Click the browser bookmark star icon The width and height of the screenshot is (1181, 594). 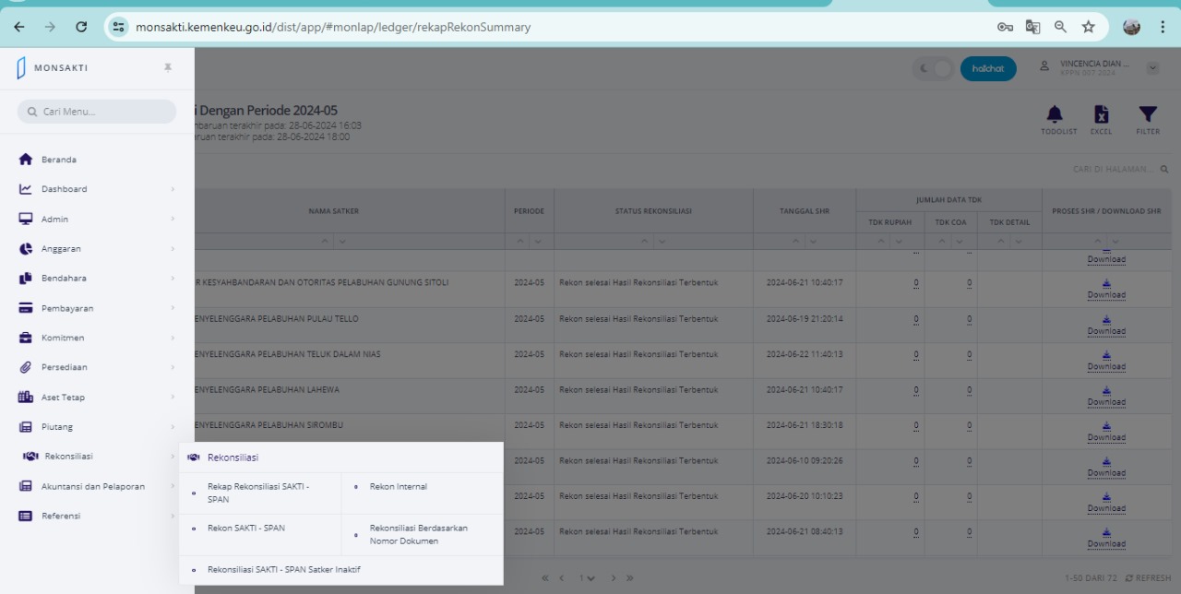1088,27
